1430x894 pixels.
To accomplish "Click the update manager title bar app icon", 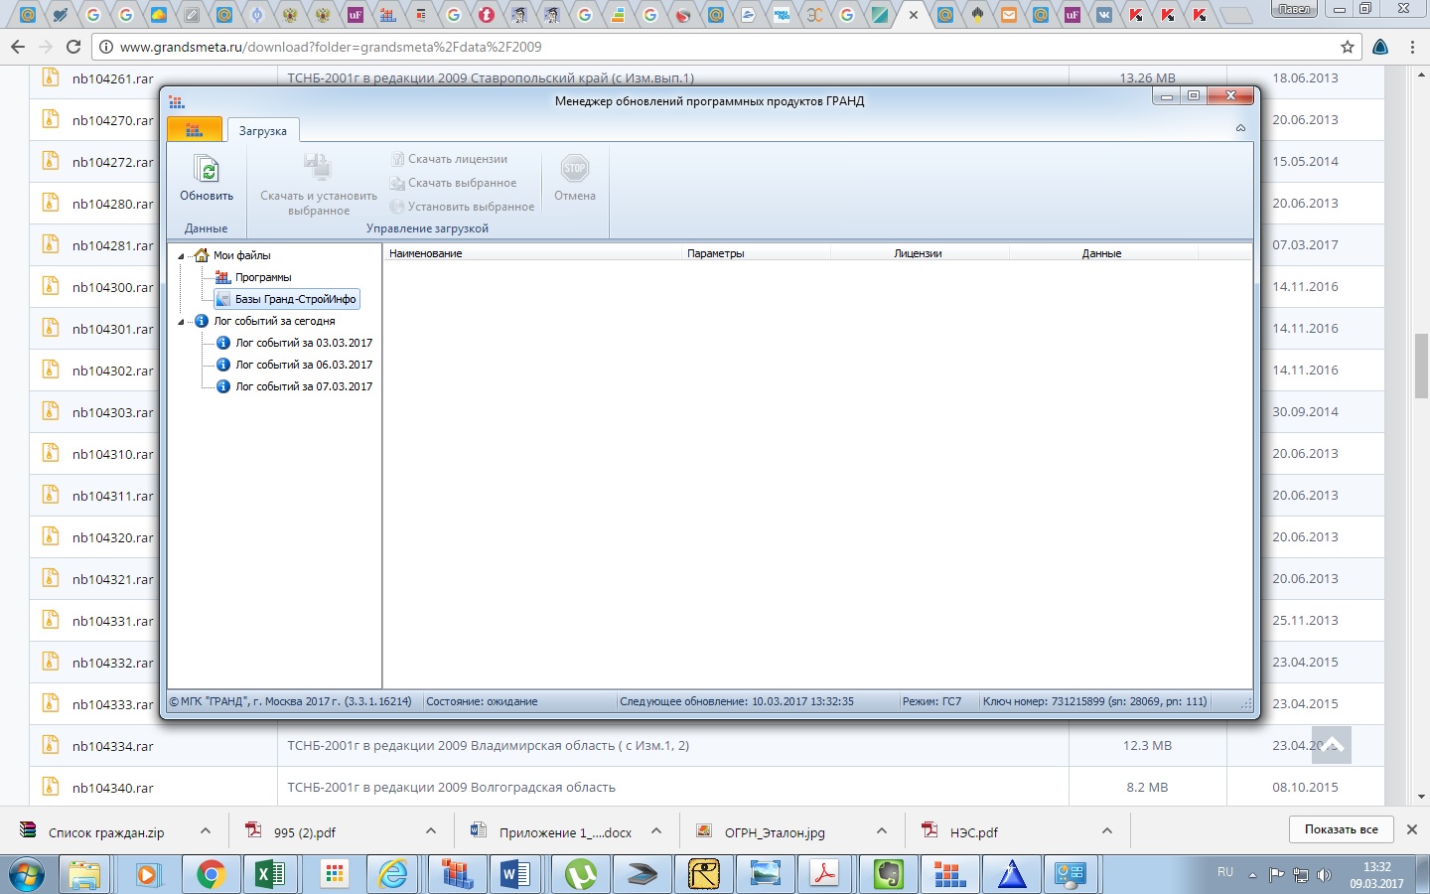I will [177, 101].
